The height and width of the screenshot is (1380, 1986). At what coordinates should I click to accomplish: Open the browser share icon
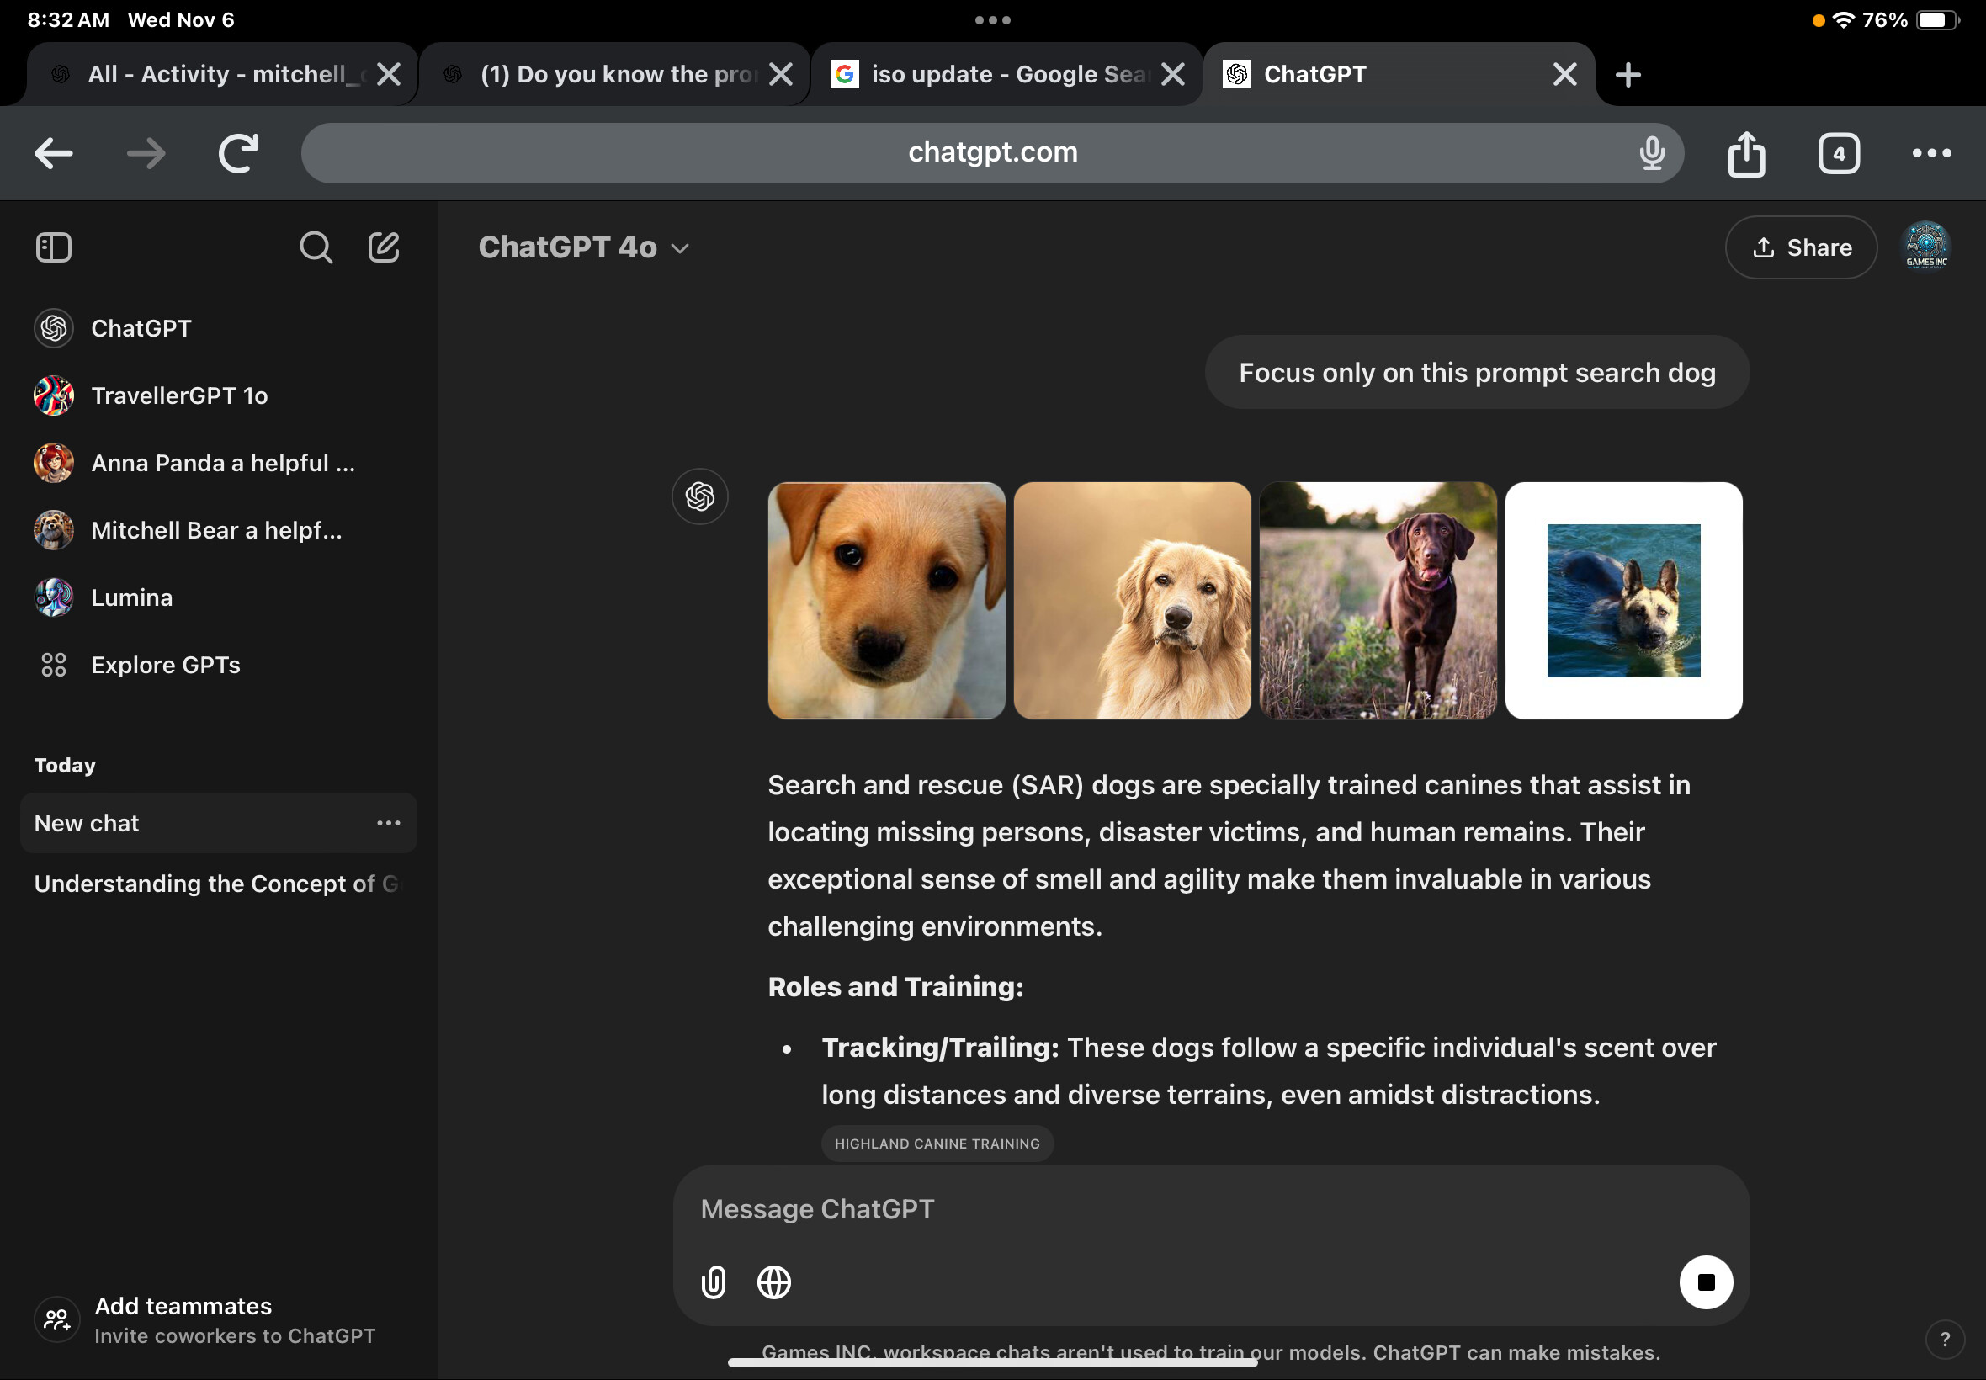click(1745, 154)
